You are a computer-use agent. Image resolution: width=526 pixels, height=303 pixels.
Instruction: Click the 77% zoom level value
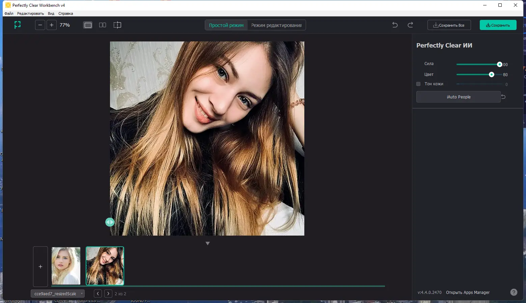click(x=65, y=25)
